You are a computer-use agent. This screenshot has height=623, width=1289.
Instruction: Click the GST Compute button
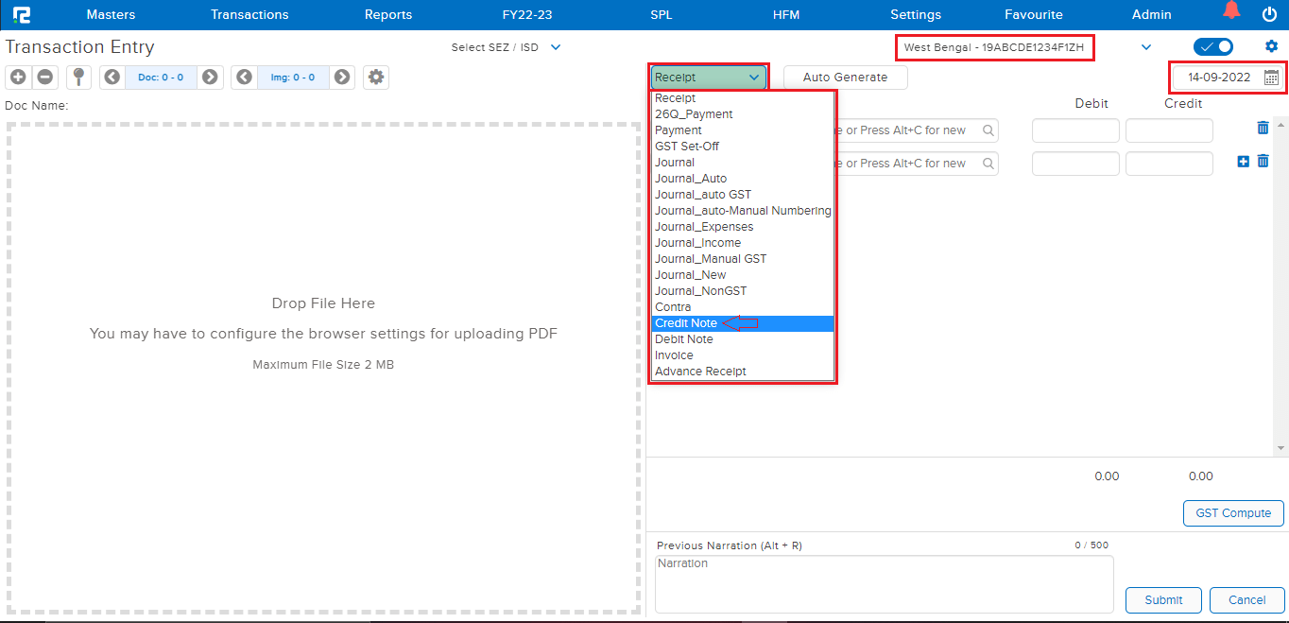pos(1233,513)
